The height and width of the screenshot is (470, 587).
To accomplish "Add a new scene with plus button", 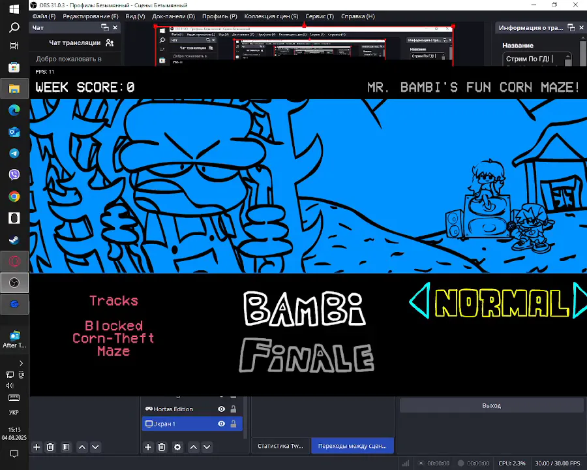I will pyautogui.click(x=37, y=447).
